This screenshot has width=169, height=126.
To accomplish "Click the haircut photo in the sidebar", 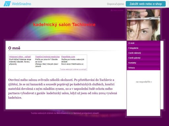I will [x=144, y=25].
